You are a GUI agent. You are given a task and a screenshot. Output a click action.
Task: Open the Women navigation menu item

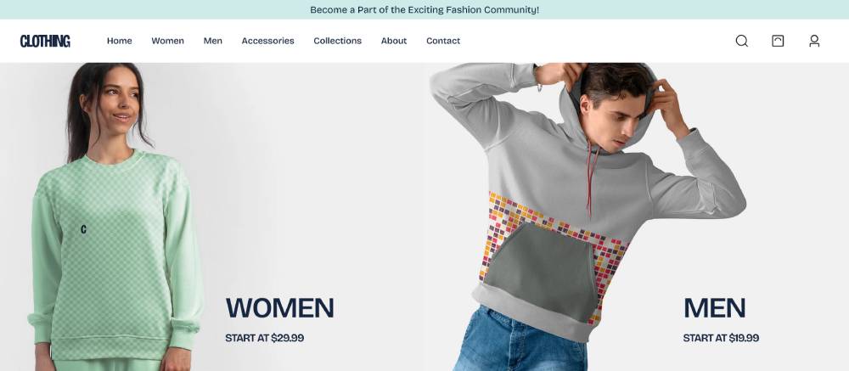[x=167, y=41]
